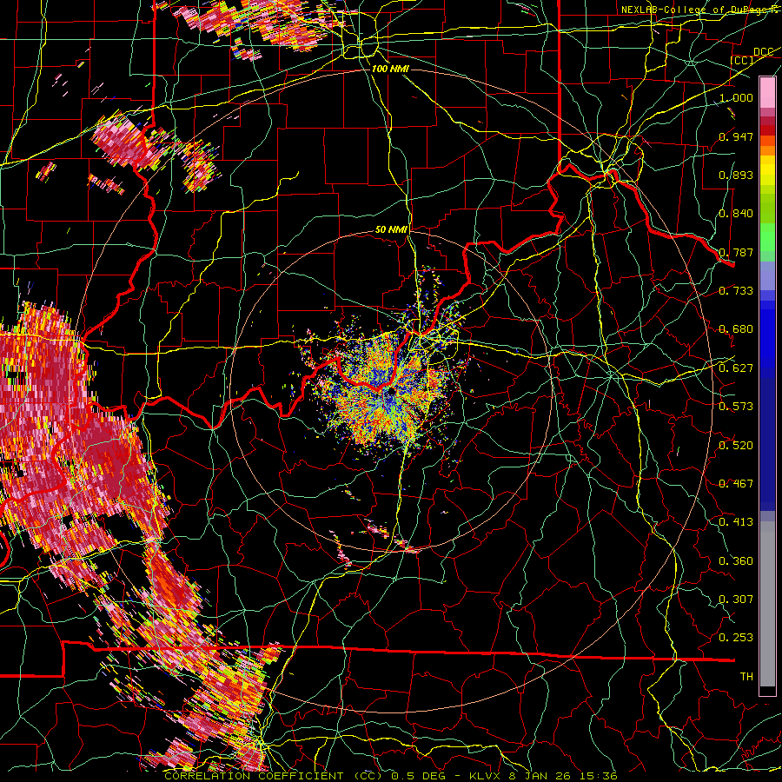Click the black radar site dot at map center
Image resolution: width=782 pixels, height=782 pixels.
coord(390,393)
